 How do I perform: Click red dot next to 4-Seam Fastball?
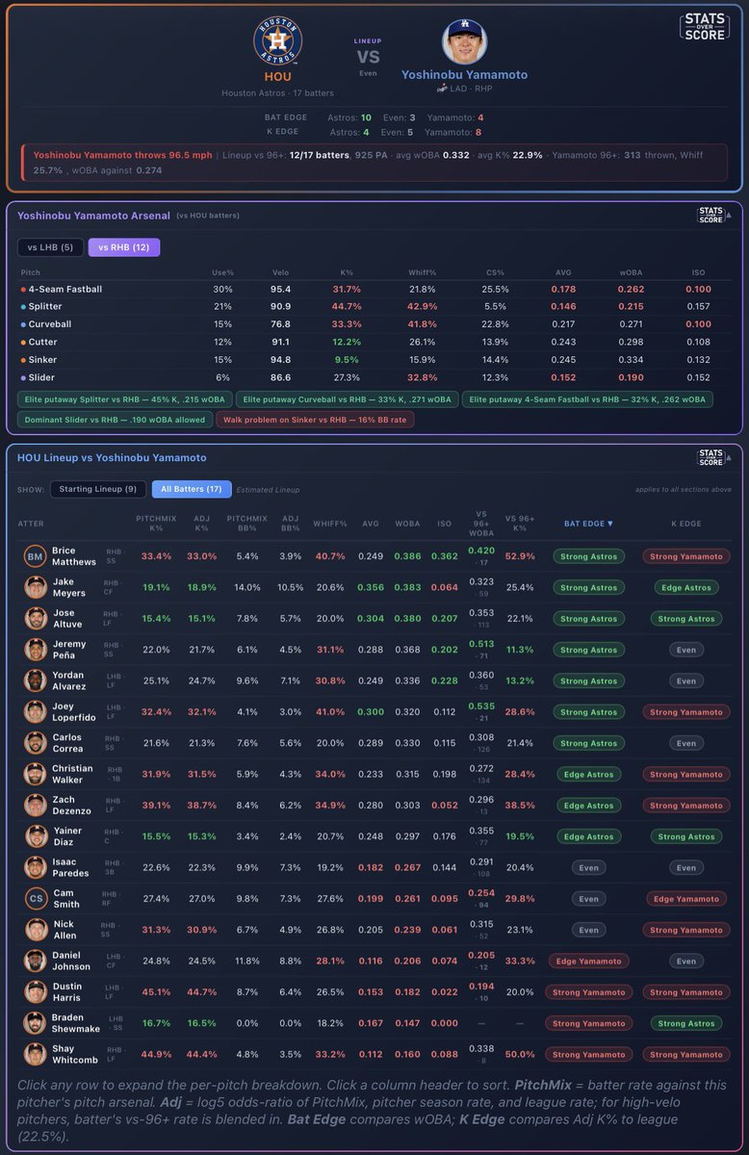(x=23, y=289)
